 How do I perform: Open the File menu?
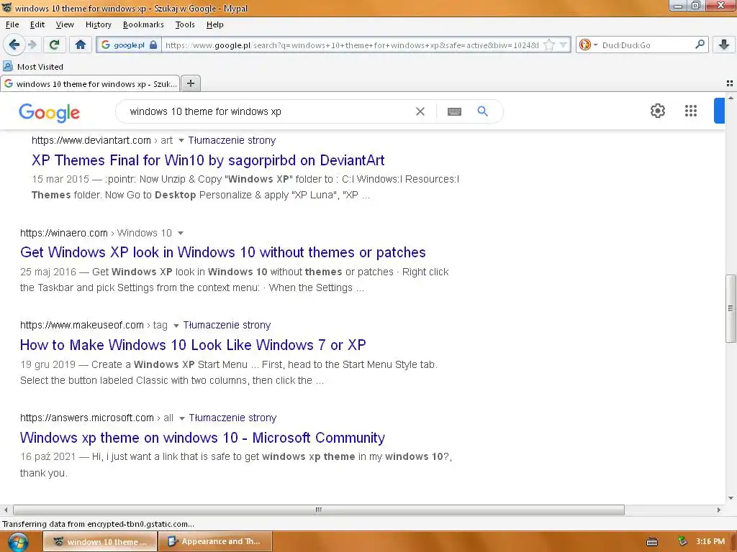pos(12,24)
